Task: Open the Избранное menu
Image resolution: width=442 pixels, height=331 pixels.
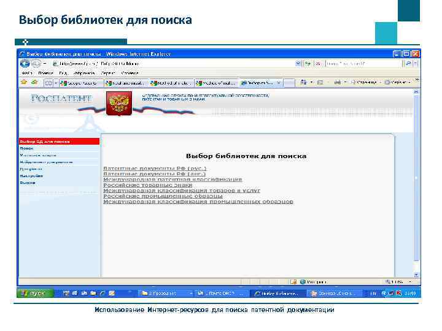Action: click(x=83, y=73)
